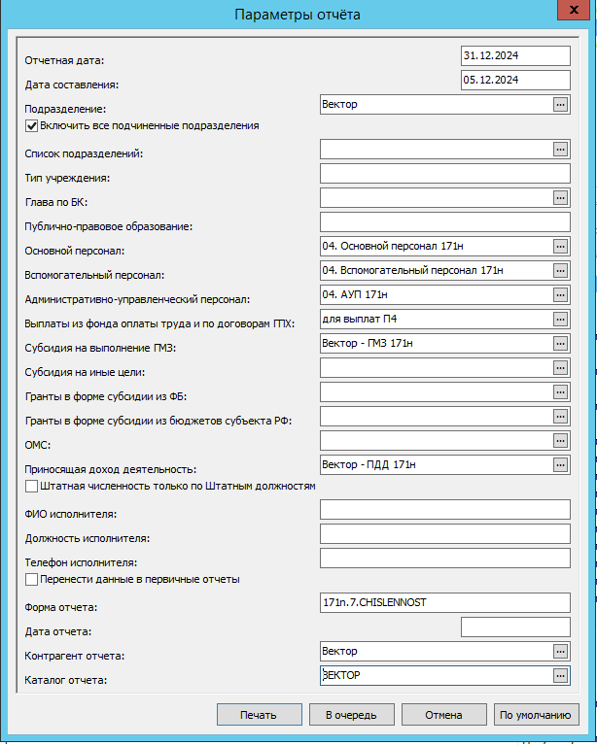The width and height of the screenshot is (597, 746).
Task: Click the ellipsis button next to Подразделение
Action: [560, 105]
